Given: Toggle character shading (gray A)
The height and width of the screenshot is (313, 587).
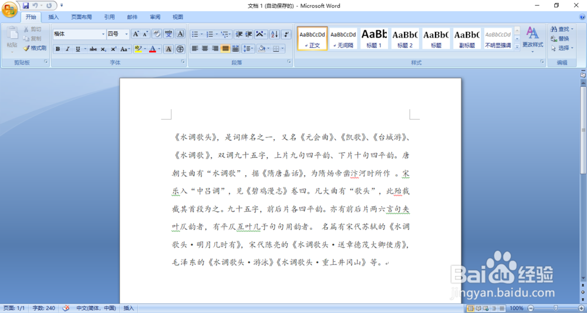Looking at the screenshot, I should [x=168, y=49].
